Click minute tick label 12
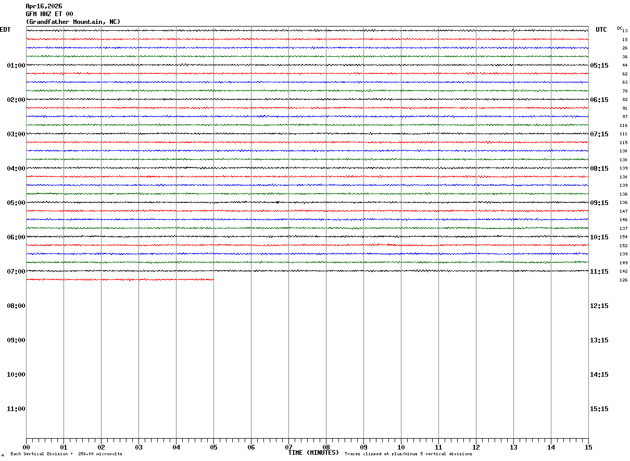Viewport: 630px width, 461px height. tap(476, 447)
